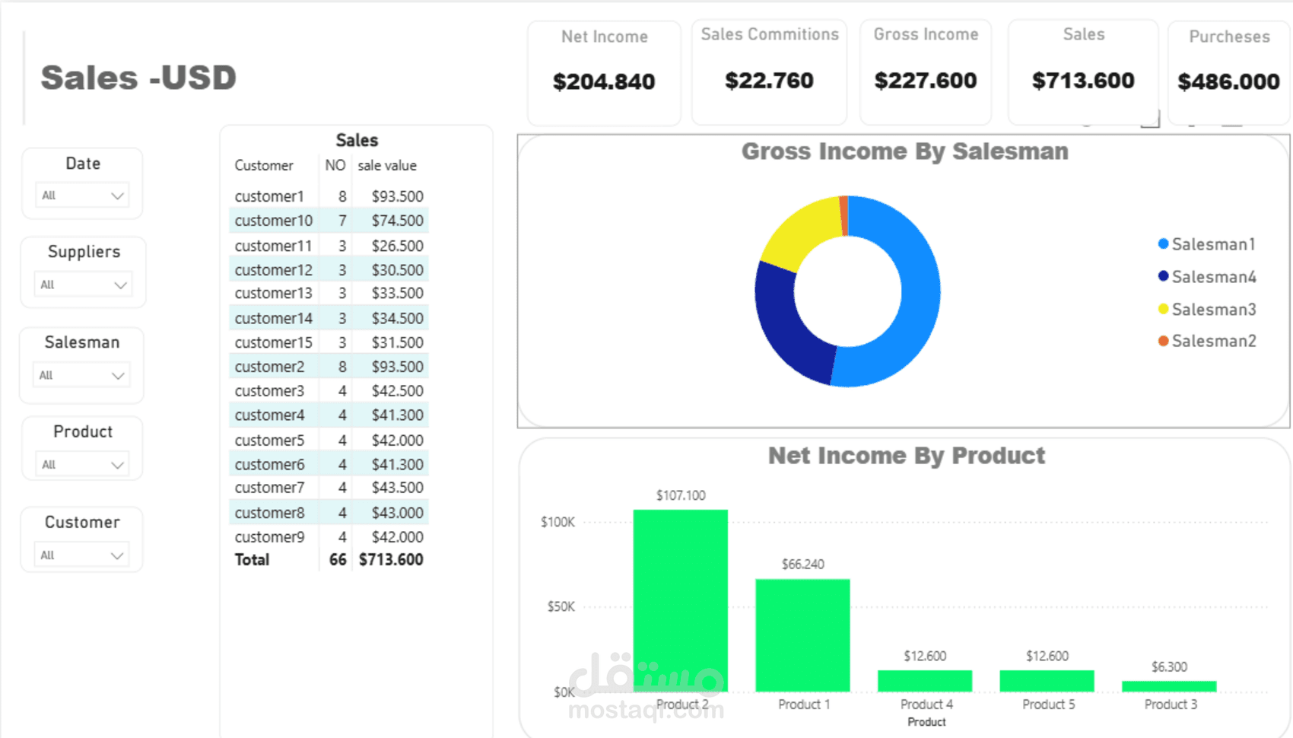Click the NO column header
The image size is (1293, 738).
335,165
